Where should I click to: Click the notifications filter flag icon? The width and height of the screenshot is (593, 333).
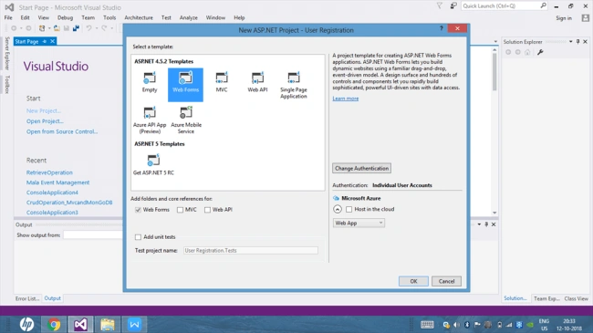(x=439, y=5)
